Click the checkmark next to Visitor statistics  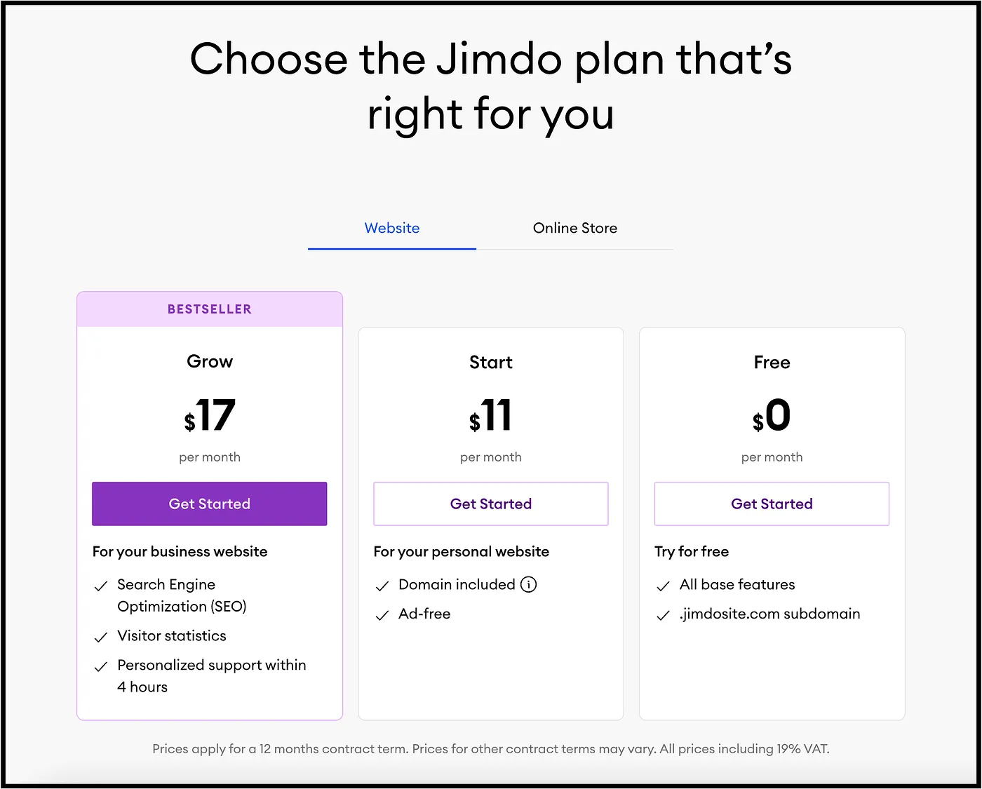pos(101,637)
